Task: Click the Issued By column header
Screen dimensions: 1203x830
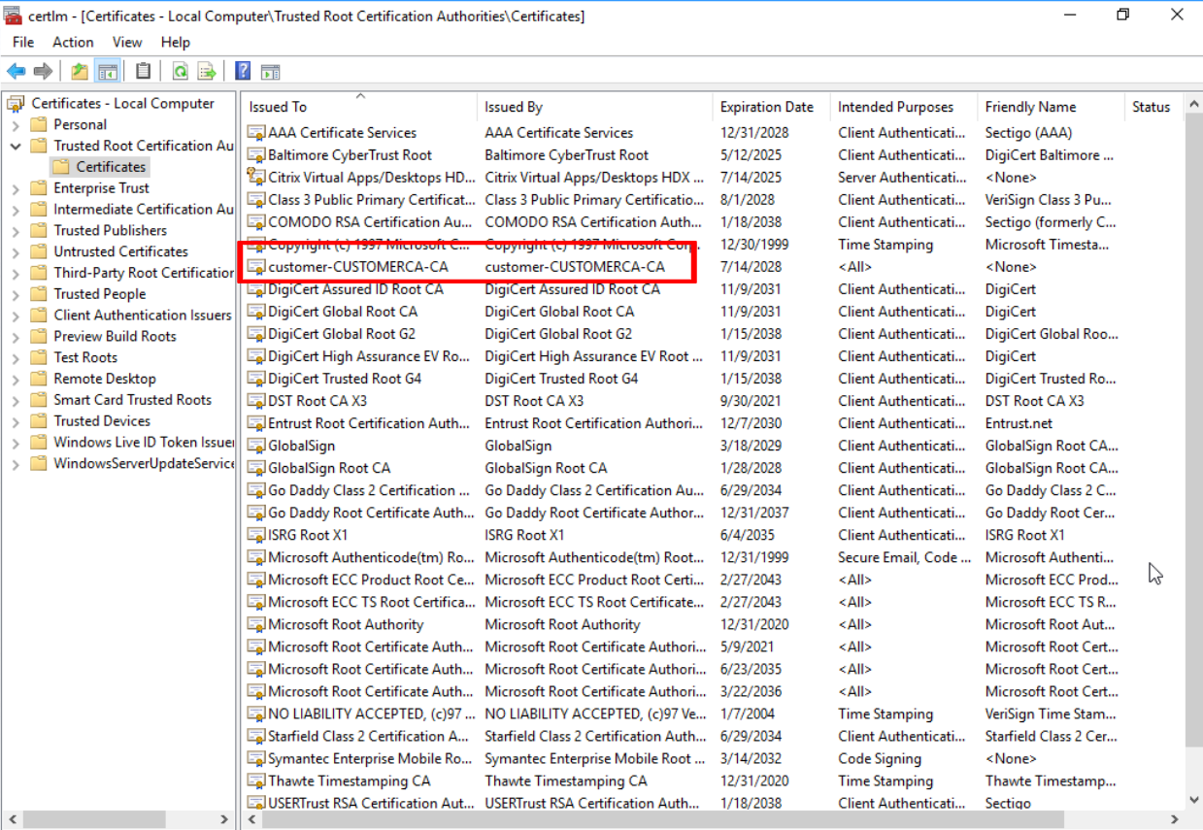Action: tap(514, 107)
